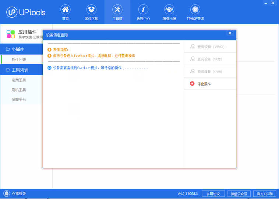Select 插件列表 in sidebar
Image resolution: width=279 pixels, height=199 pixels.
[x=21, y=59]
